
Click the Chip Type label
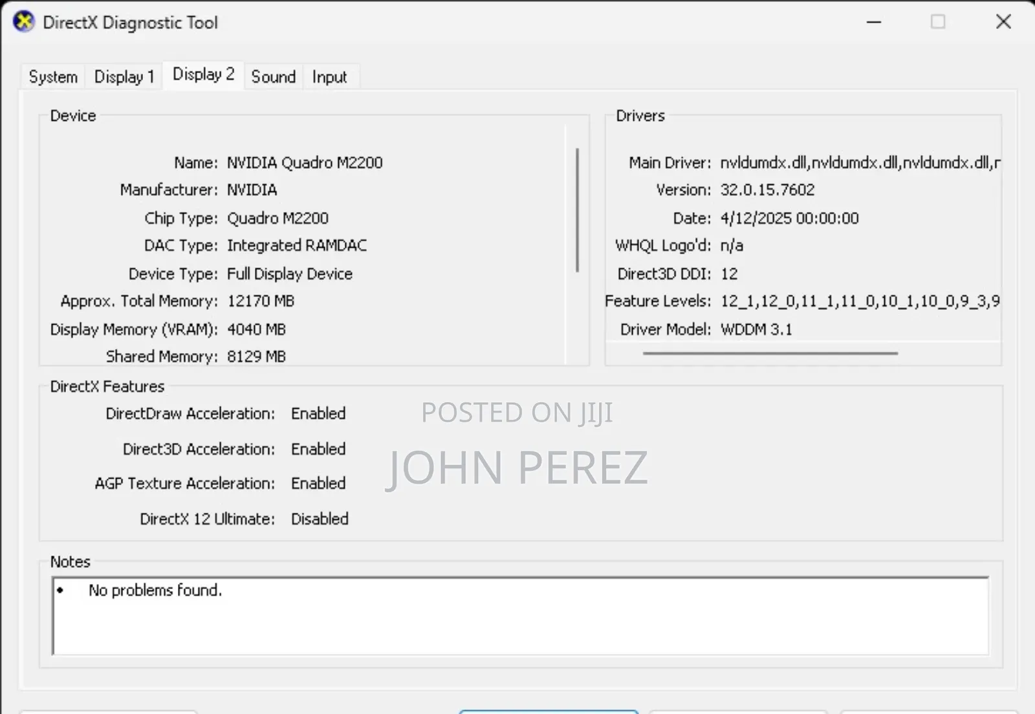coord(181,219)
